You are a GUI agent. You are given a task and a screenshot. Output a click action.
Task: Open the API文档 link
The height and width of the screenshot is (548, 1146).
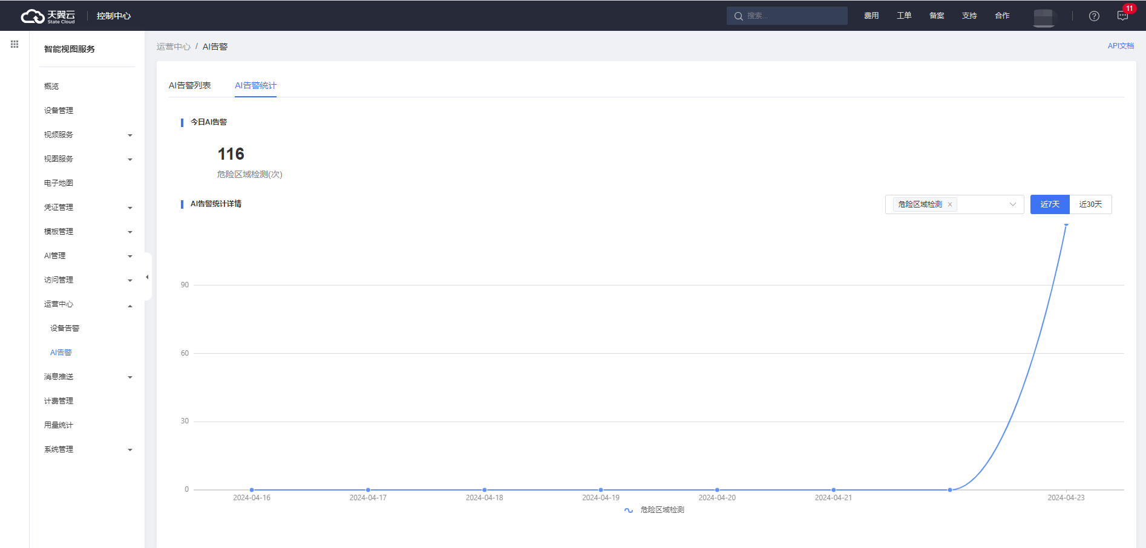pyautogui.click(x=1121, y=46)
